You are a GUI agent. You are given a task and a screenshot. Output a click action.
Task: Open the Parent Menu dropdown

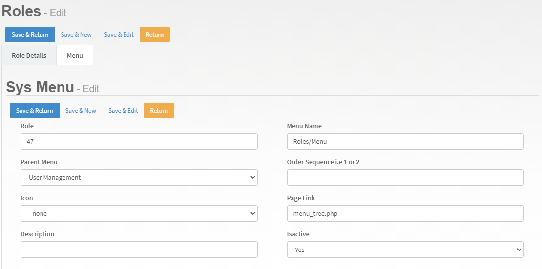139,177
